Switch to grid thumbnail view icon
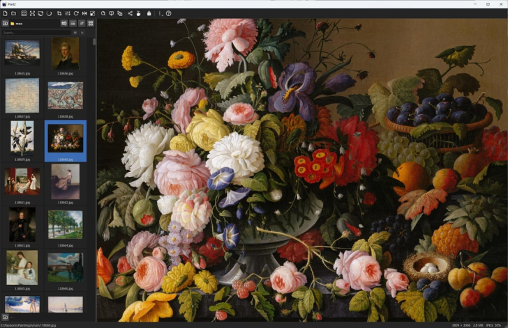 (x=91, y=23)
